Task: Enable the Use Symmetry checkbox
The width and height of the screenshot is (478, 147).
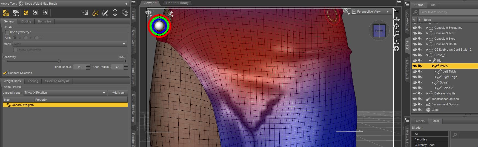Action: click(7, 32)
